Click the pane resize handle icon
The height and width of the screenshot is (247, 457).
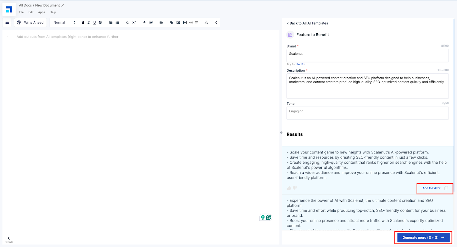coord(282,133)
